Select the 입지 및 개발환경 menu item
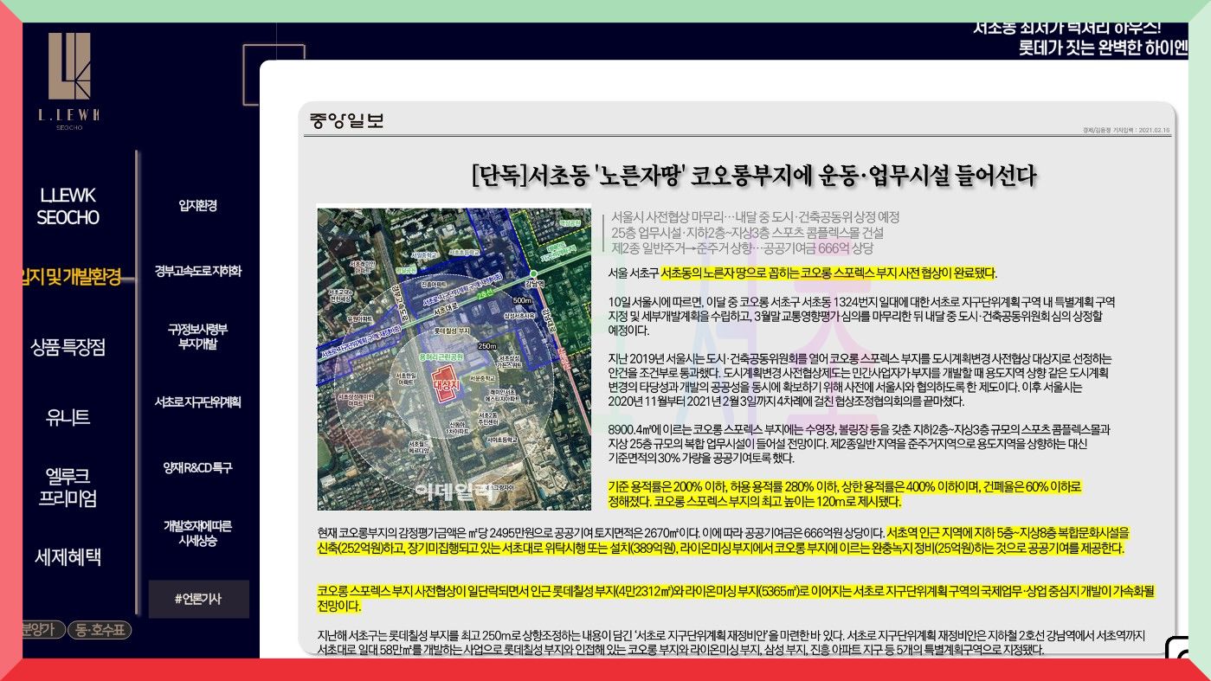 (72, 277)
